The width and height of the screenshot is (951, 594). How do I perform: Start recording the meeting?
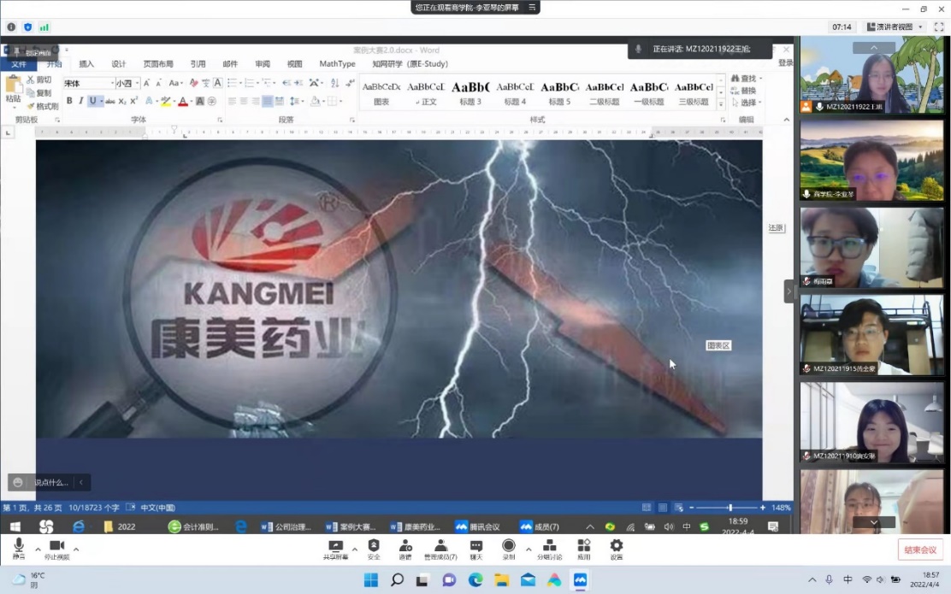[509, 548]
